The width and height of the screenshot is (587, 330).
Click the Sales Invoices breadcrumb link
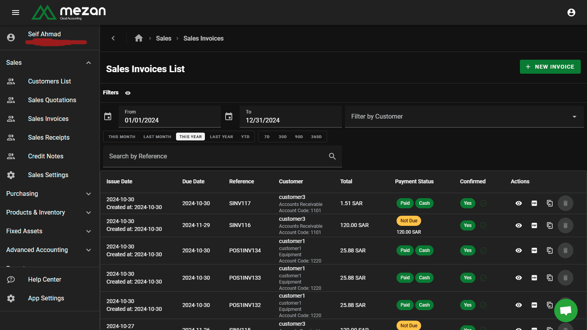[x=203, y=38]
